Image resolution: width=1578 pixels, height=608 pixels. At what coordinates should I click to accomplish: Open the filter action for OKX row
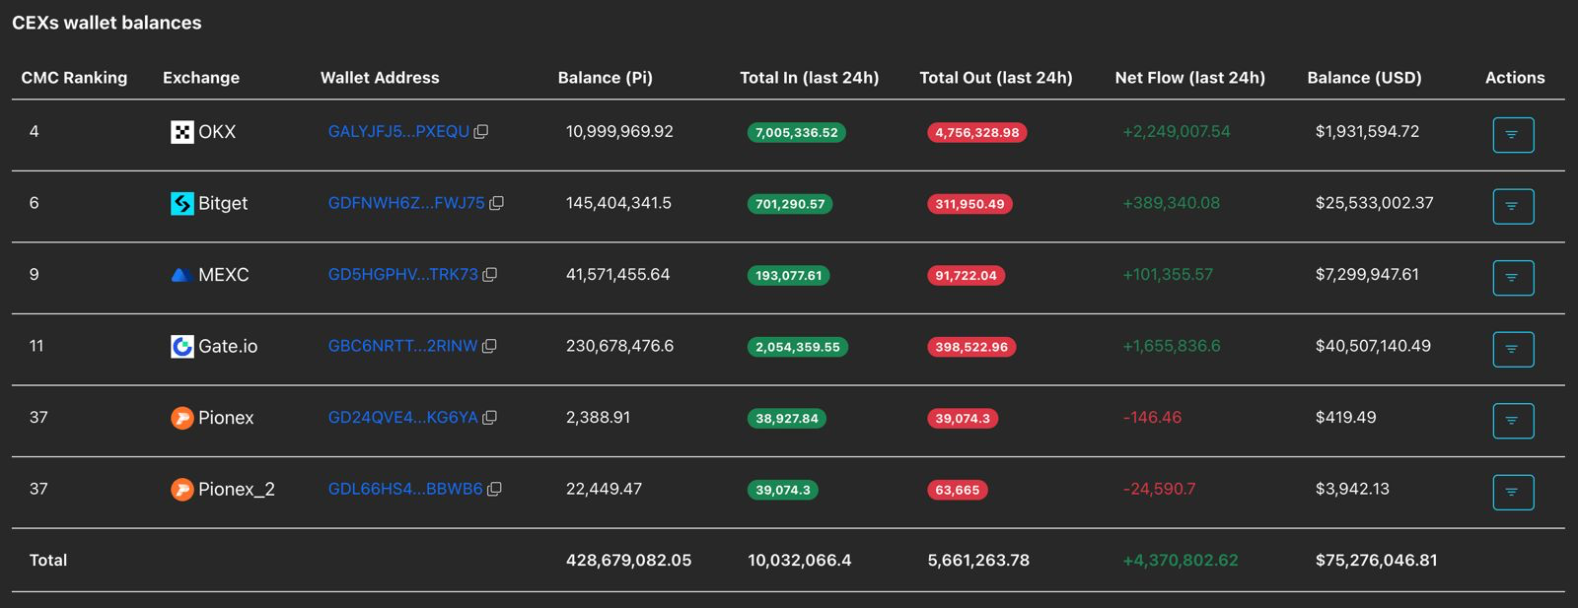pos(1513,135)
